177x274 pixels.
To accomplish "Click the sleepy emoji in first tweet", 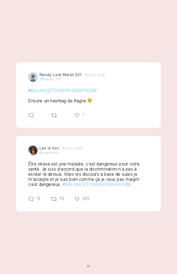I will click(x=90, y=100).
